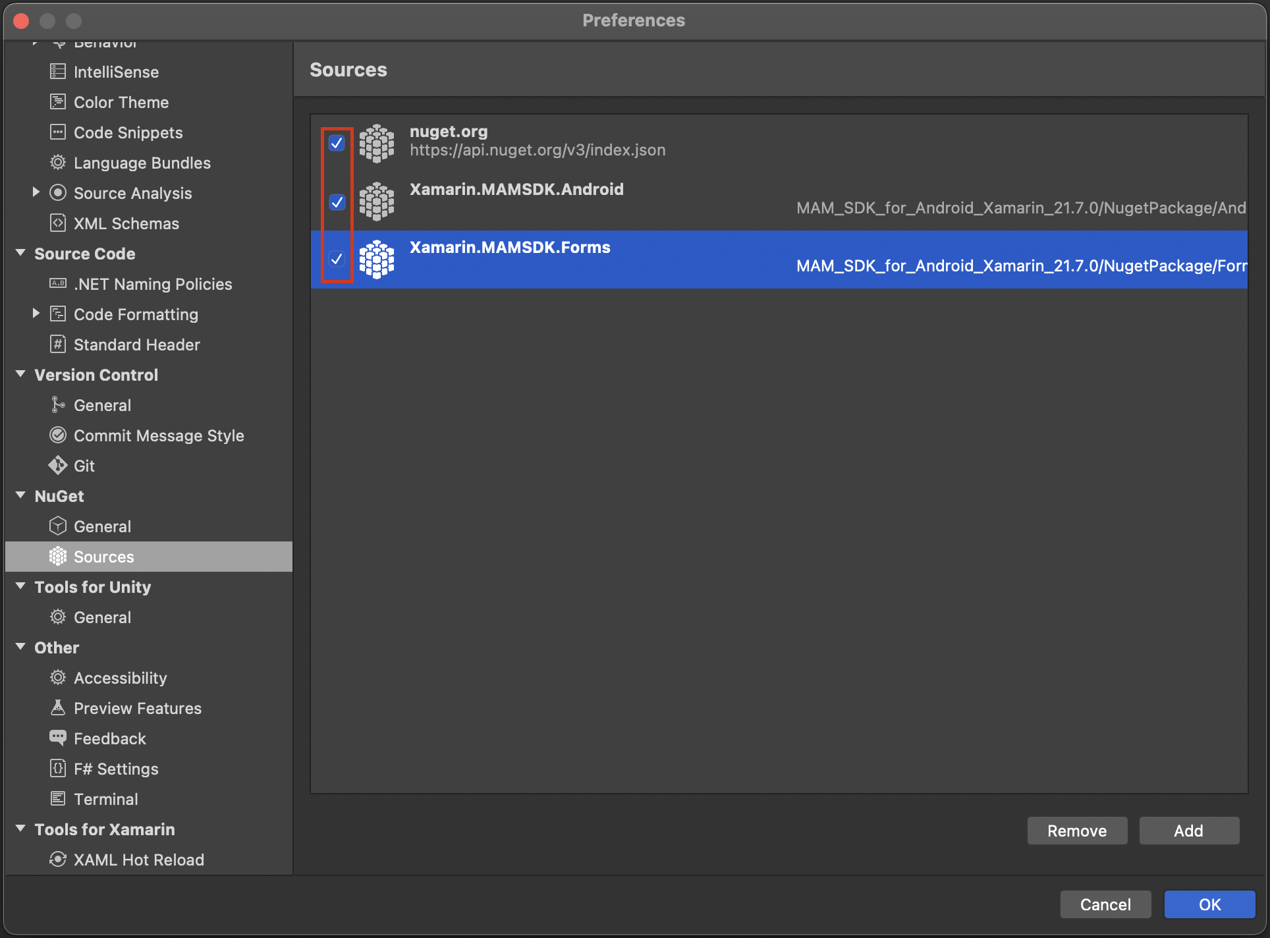Image resolution: width=1270 pixels, height=938 pixels.
Task: Collapse the Version Control category
Action: [20, 375]
